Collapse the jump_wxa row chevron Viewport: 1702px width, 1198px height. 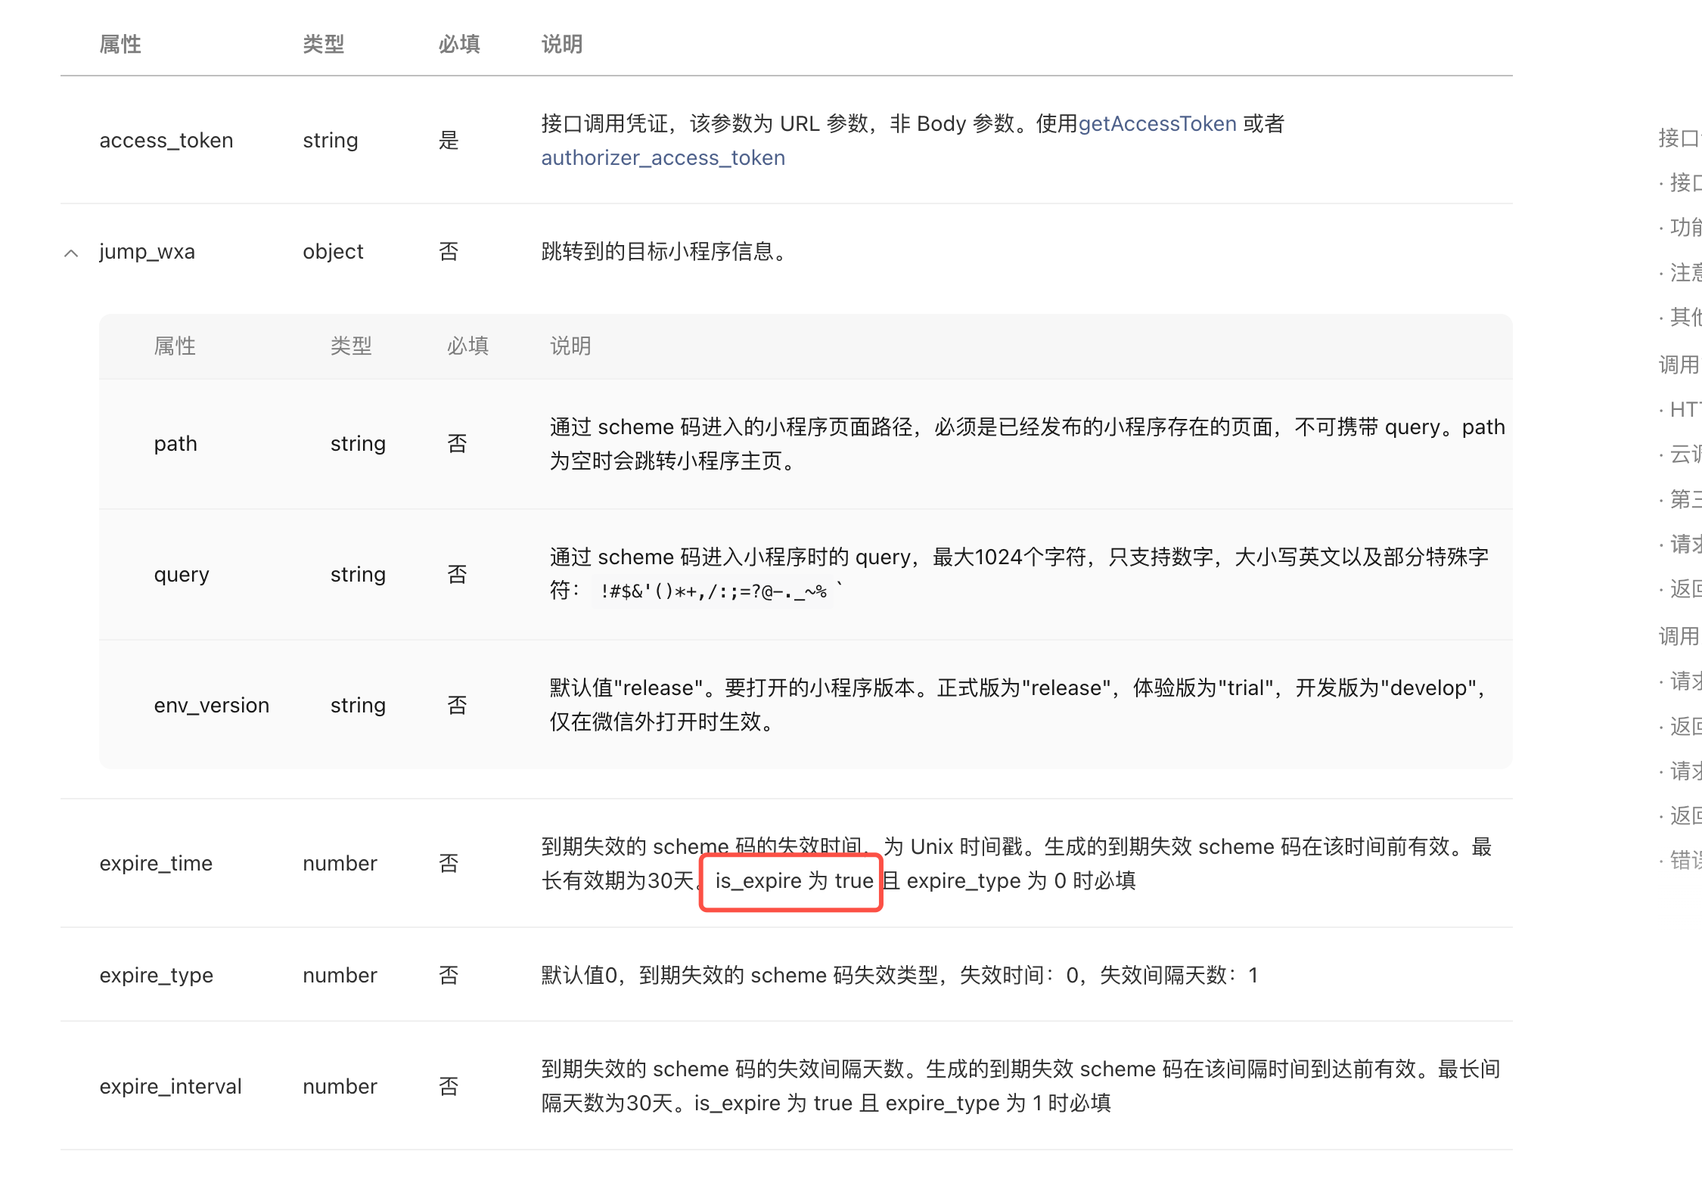71,253
